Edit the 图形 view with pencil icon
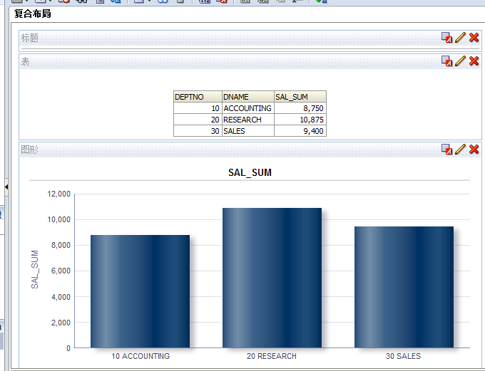 coord(460,149)
